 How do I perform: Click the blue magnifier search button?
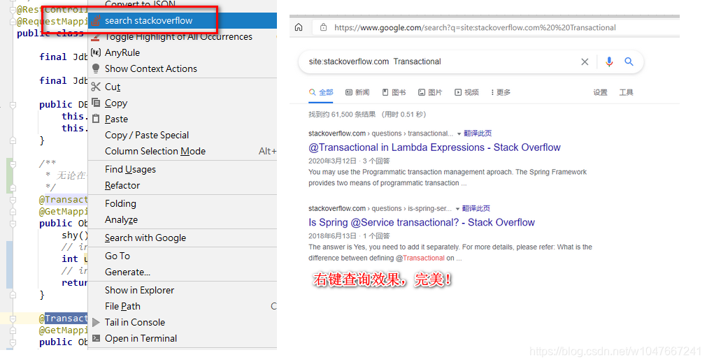[629, 61]
